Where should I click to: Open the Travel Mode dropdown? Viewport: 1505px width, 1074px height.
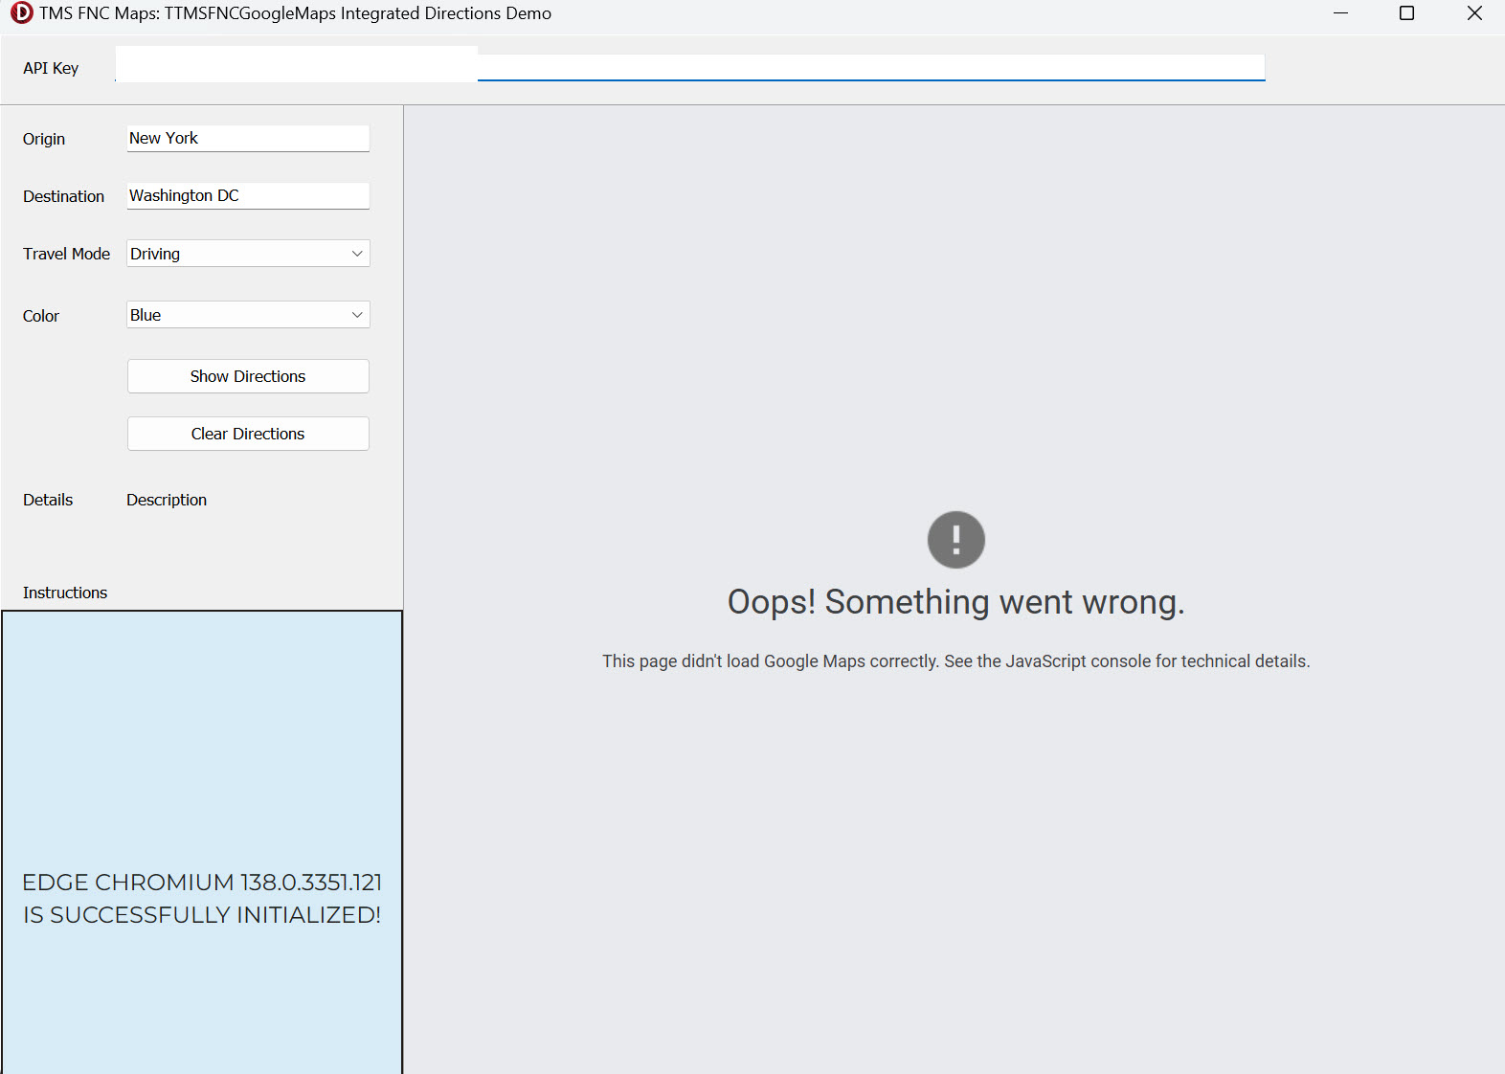pyautogui.click(x=248, y=254)
